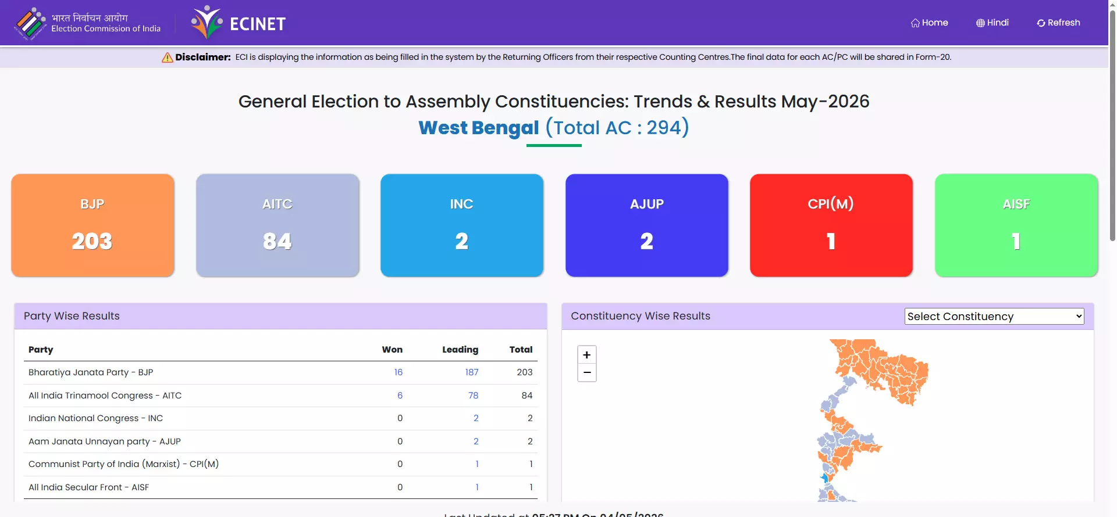Screen dimensions: 1117x517
Task: Click AITC total value 84 in table
Action: [x=527, y=396]
